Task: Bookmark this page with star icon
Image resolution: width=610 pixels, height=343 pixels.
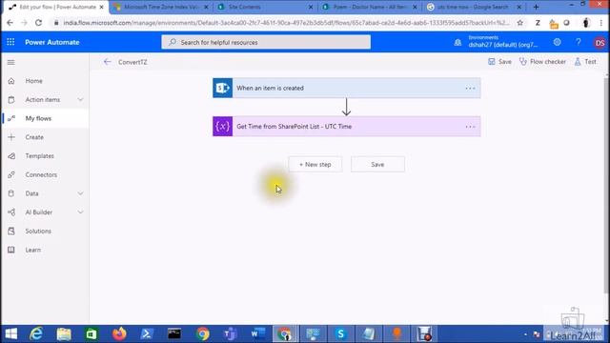Action: click(520, 23)
